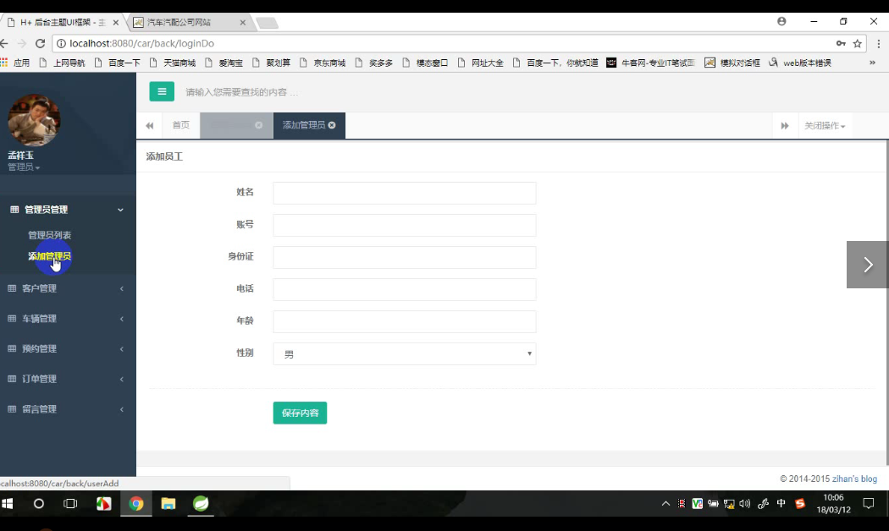Open the 天猫商城 bookmark
Image resolution: width=889 pixels, height=531 pixels.
(x=173, y=63)
